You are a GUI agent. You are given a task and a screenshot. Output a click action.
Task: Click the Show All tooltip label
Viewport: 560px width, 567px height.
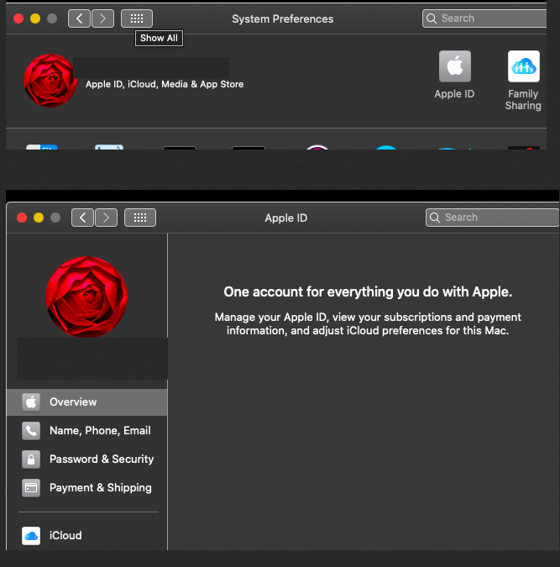click(x=159, y=38)
